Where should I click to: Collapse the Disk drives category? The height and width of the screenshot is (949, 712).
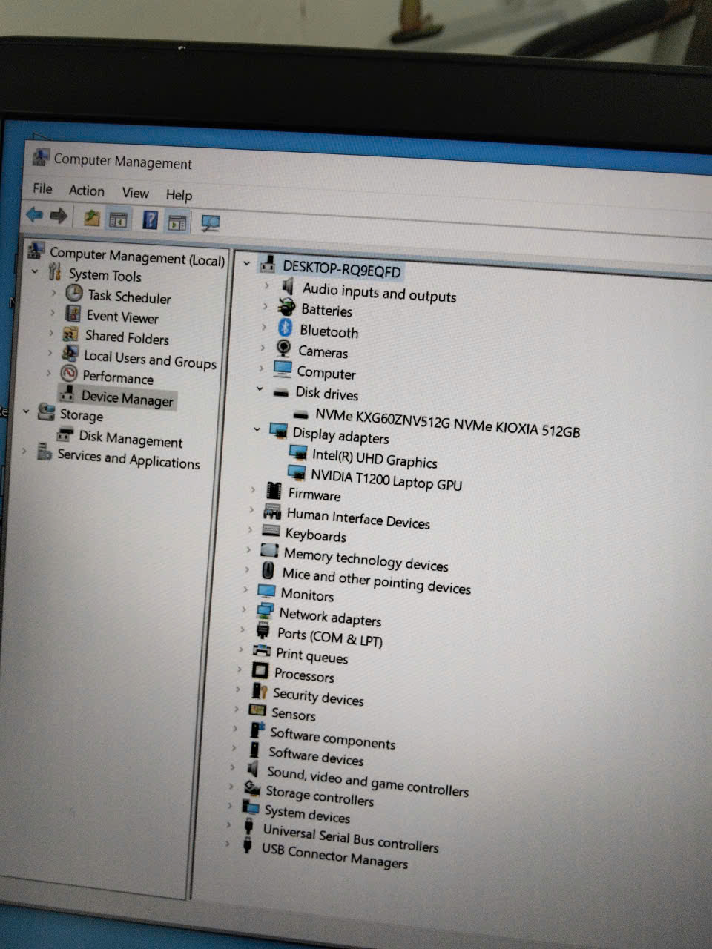(x=260, y=388)
